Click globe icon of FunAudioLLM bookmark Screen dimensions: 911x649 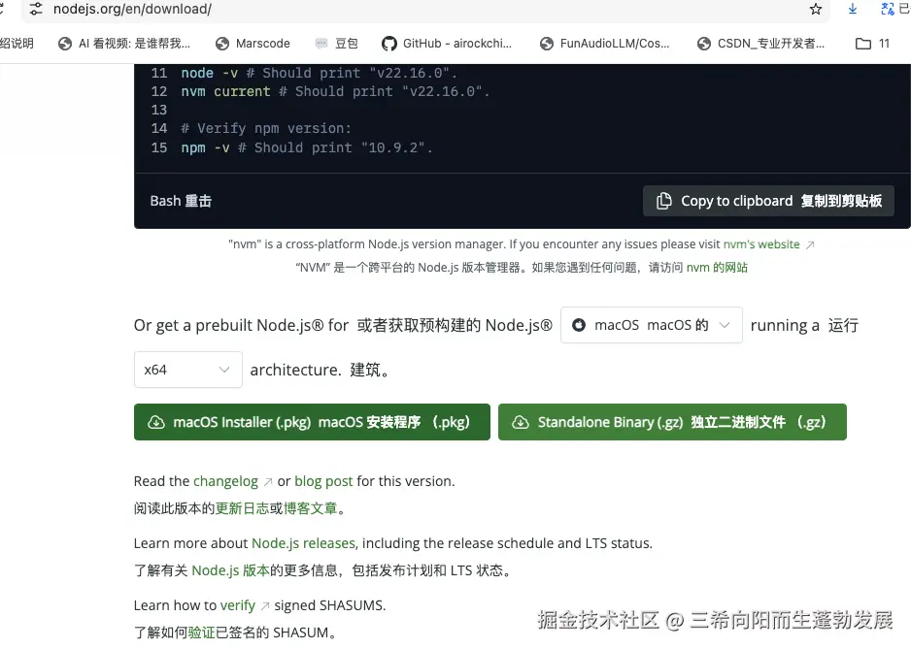coord(546,44)
